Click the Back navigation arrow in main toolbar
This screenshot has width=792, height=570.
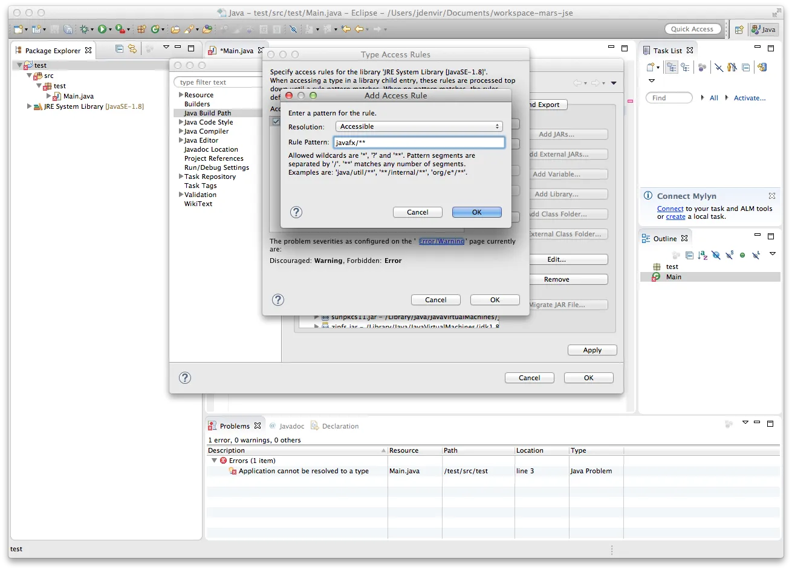coord(359,29)
